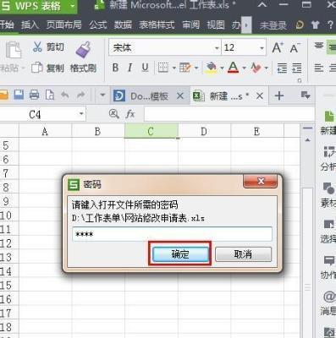Select the Format Painter (格式刷) brush
The image size is (336, 338).
[83, 50]
